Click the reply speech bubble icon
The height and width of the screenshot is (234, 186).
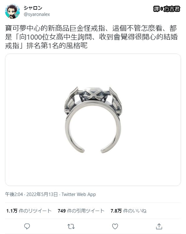(x=27, y=226)
